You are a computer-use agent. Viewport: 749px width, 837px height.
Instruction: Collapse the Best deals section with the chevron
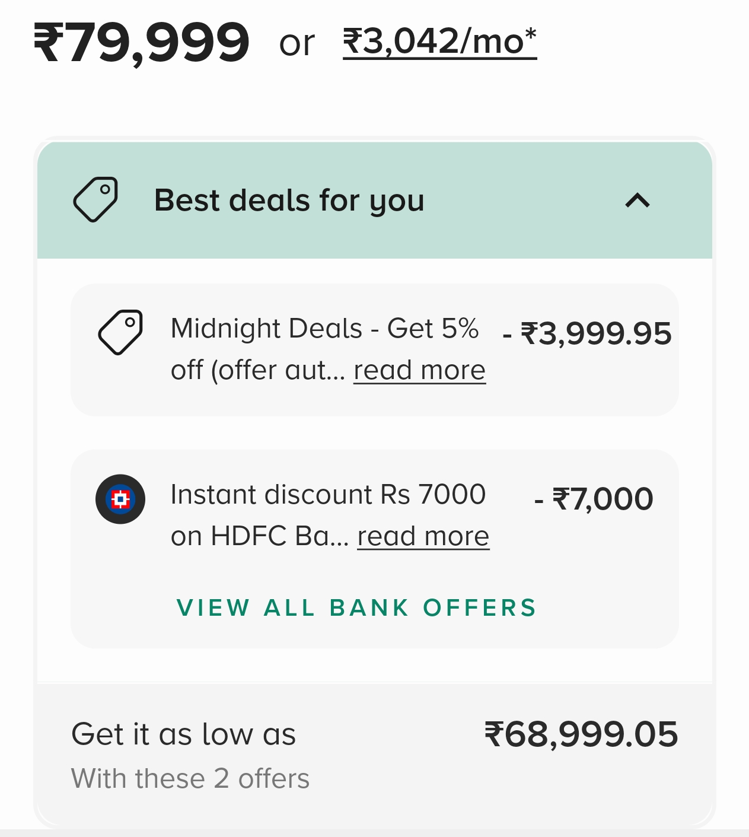(638, 201)
